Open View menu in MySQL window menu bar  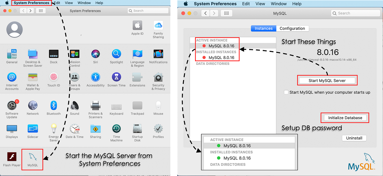[260, 4]
